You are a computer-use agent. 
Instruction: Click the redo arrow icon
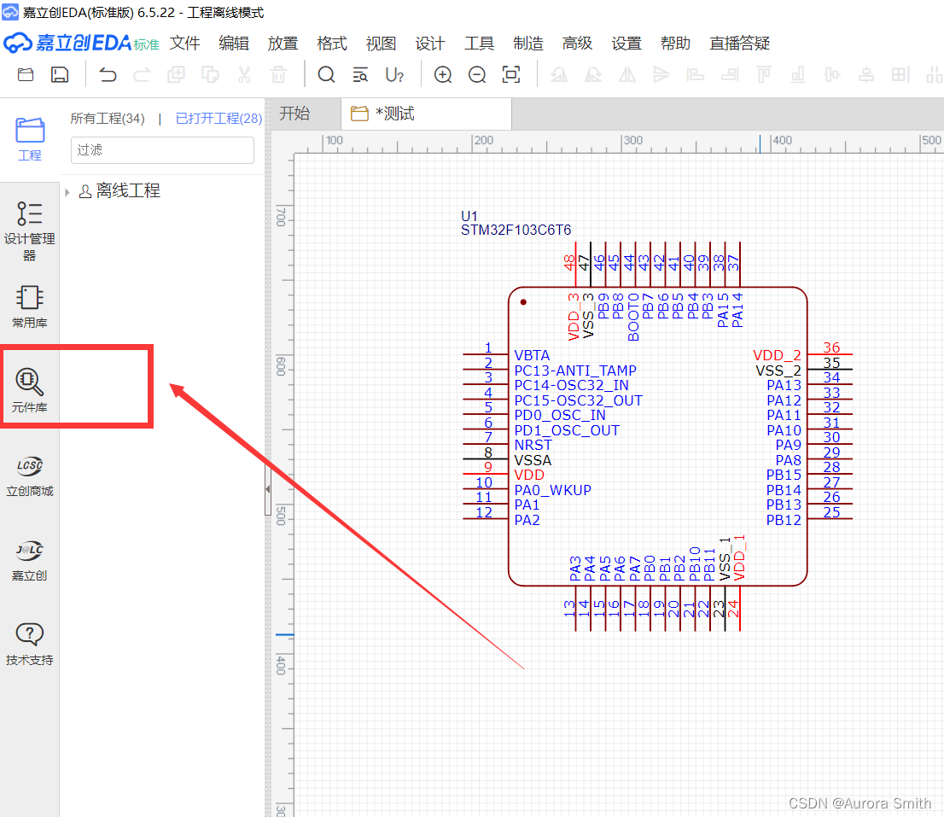point(142,74)
